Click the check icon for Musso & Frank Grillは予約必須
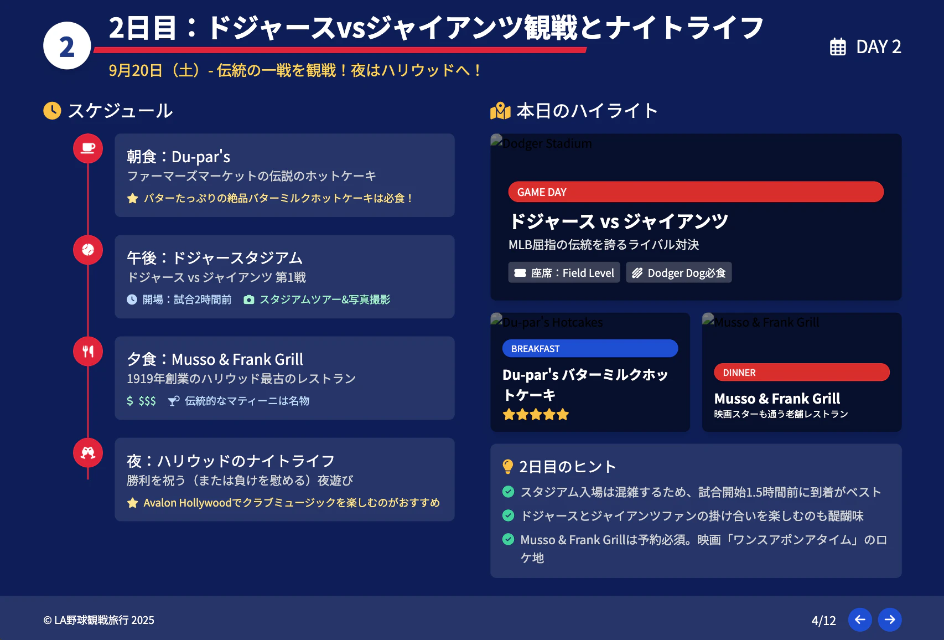The width and height of the screenshot is (944, 640). pyautogui.click(x=508, y=539)
